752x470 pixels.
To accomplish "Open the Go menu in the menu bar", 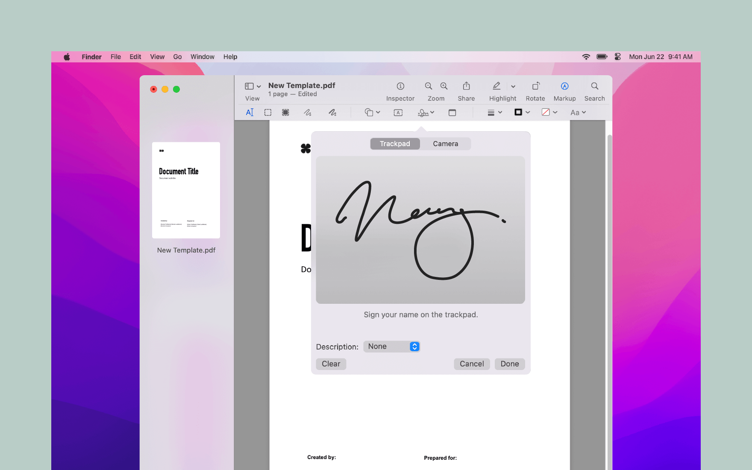I will coord(177,56).
